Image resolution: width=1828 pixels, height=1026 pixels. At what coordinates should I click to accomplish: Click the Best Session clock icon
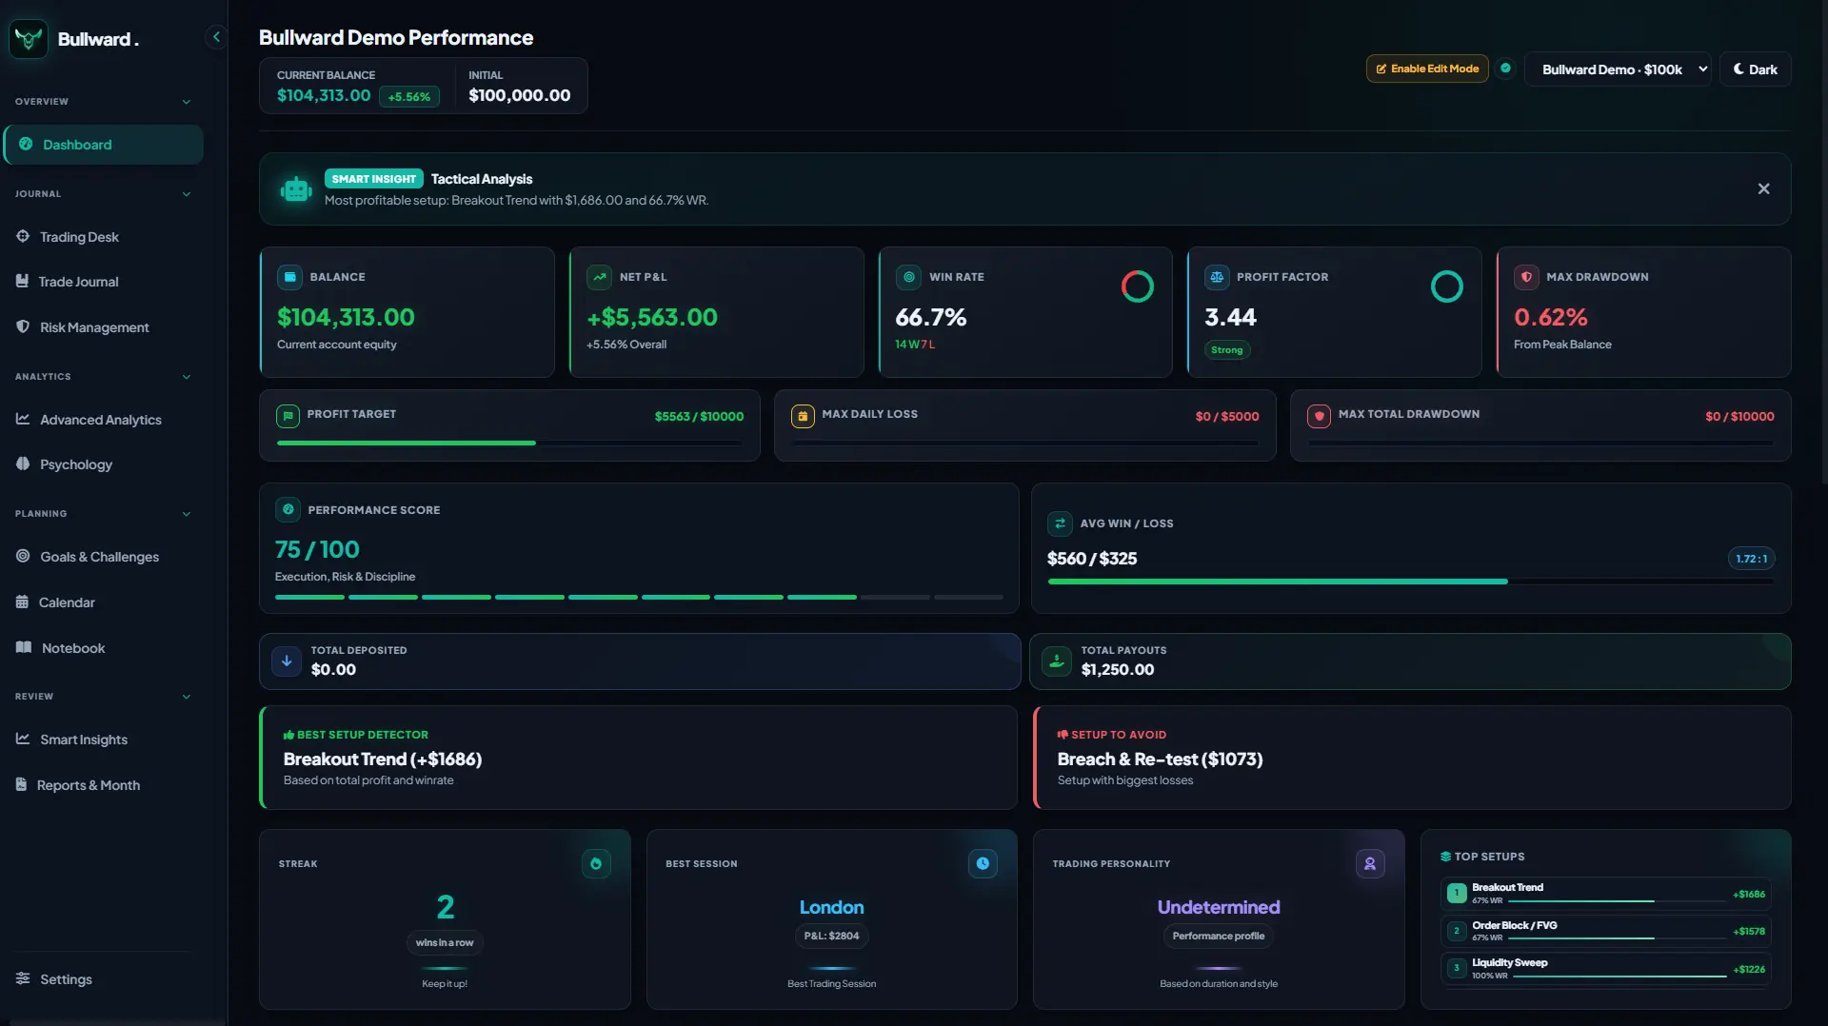(x=983, y=863)
